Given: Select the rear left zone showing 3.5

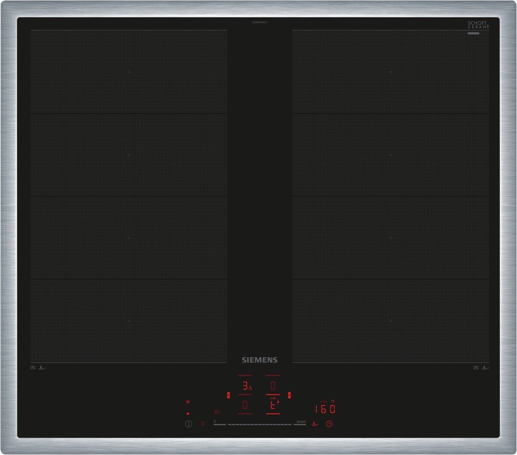Looking at the screenshot, I should click(x=245, y=386).
